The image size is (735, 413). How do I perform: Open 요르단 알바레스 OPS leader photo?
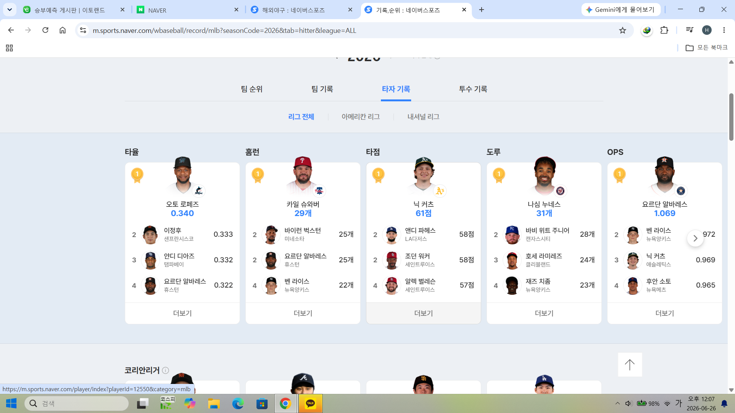tap(665, 176)
